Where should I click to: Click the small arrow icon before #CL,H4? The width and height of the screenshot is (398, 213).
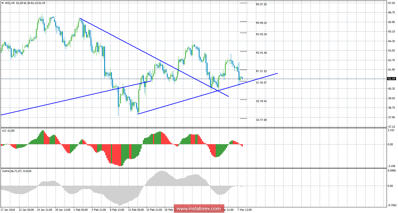pyautogui.click(x=3, y=3)
